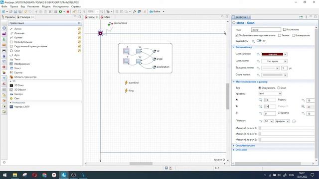The height and width of the screenshot is (179, 319).
Task: Open the rotation angle value dropdown
Action: point(268,121)
